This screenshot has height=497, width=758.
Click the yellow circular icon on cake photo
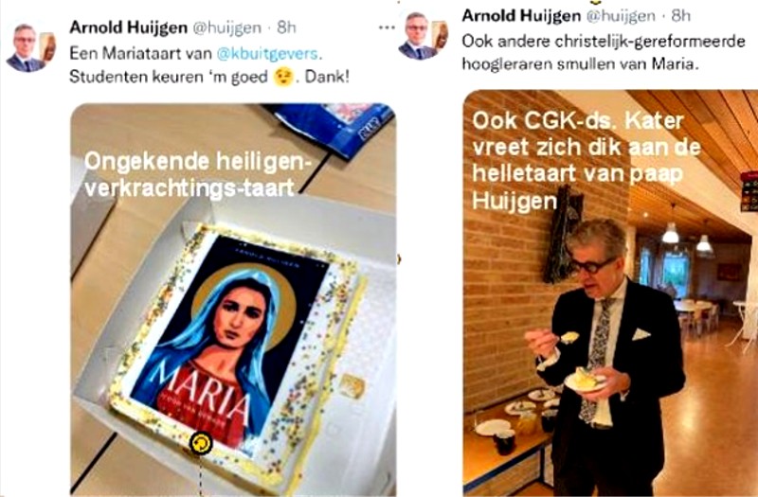[201, 443]
